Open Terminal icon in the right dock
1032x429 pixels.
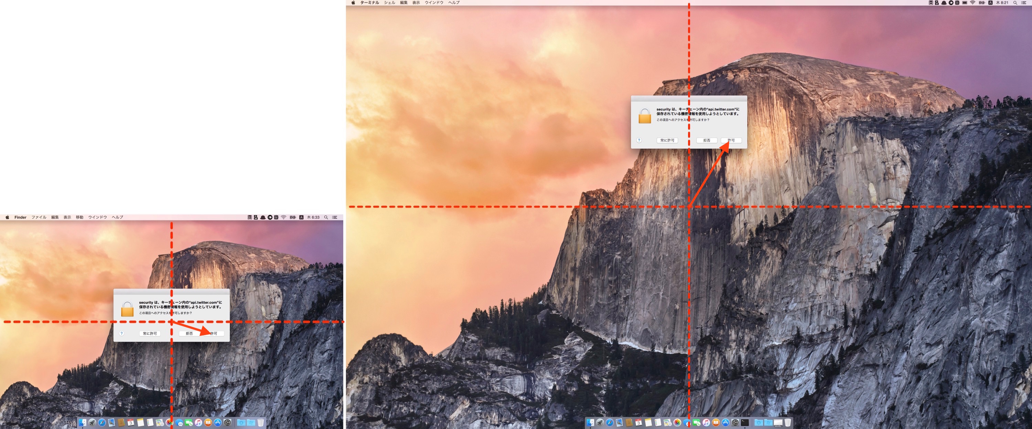745,422
